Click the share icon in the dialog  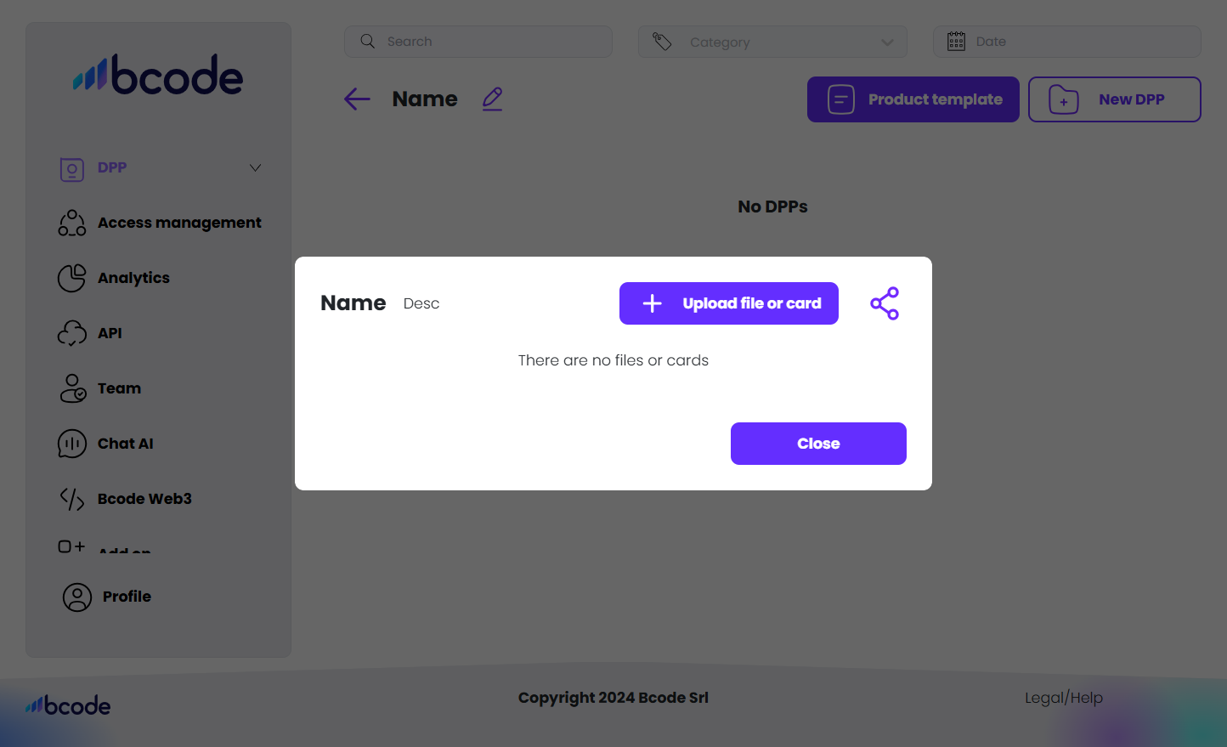point(885,303)
